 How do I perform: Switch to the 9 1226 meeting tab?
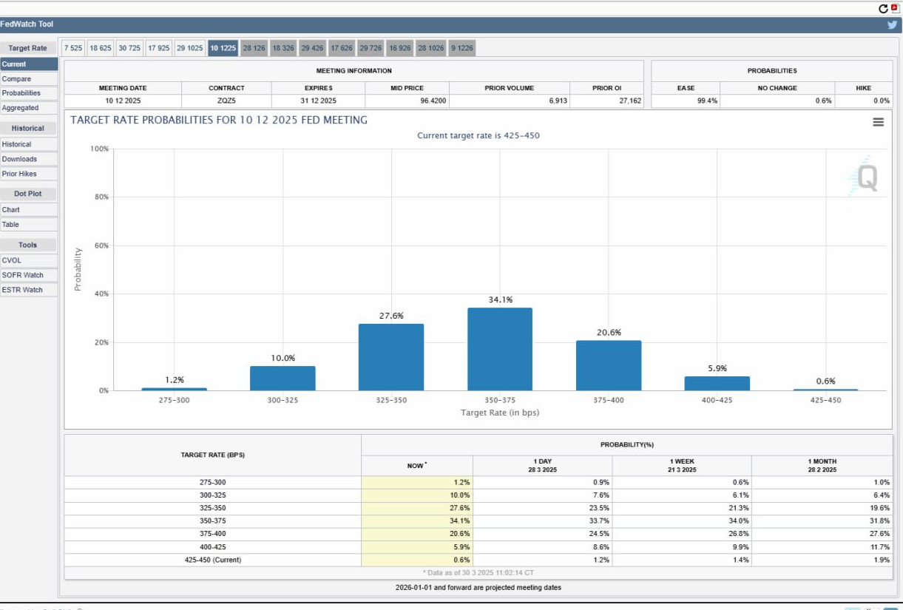pos(462,48)
